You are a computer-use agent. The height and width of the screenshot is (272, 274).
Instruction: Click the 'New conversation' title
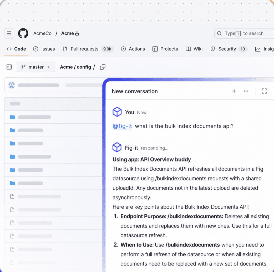tap(135, 91)
